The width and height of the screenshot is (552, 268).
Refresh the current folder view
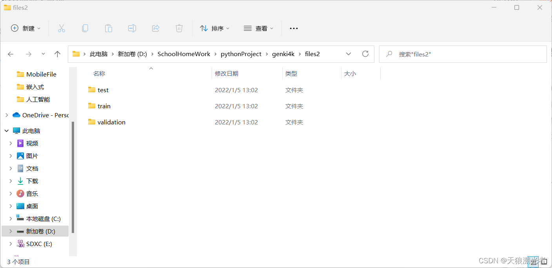[x=365, y=54]
